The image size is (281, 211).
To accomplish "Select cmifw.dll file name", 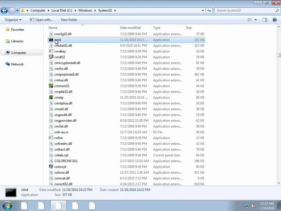I will pyautogui.click(x=61, y=68).
